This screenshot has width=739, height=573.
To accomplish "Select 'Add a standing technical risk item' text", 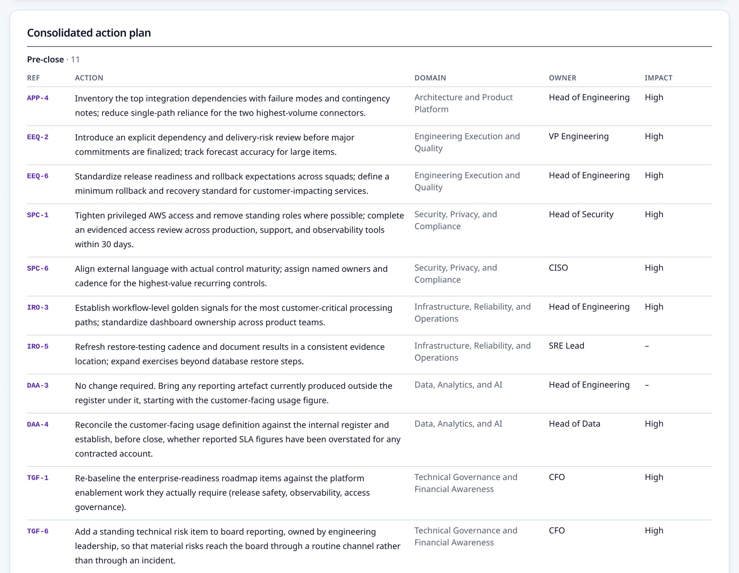I will (238, 546).
